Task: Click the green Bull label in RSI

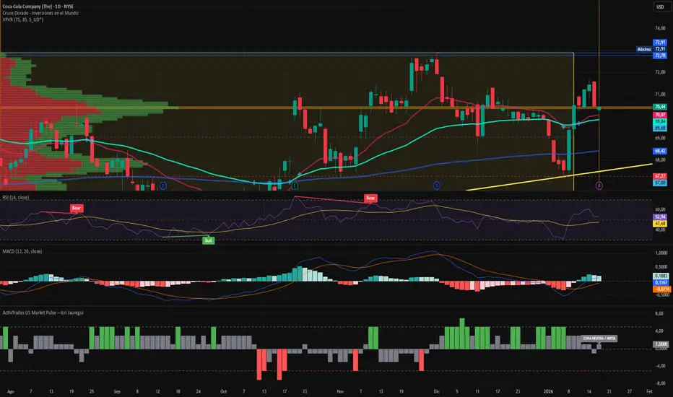Action: (208, 240)
